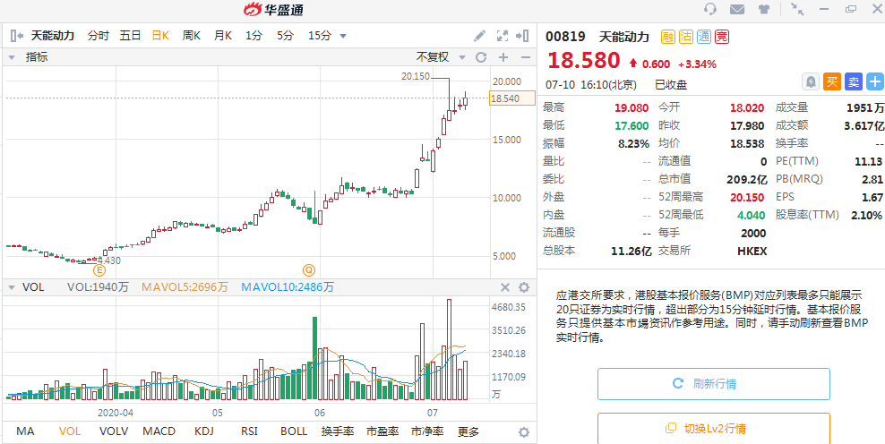Collapse the left panel icon beside 天能动力
Viewport: 885px width, 444px height.
(17, 36)
